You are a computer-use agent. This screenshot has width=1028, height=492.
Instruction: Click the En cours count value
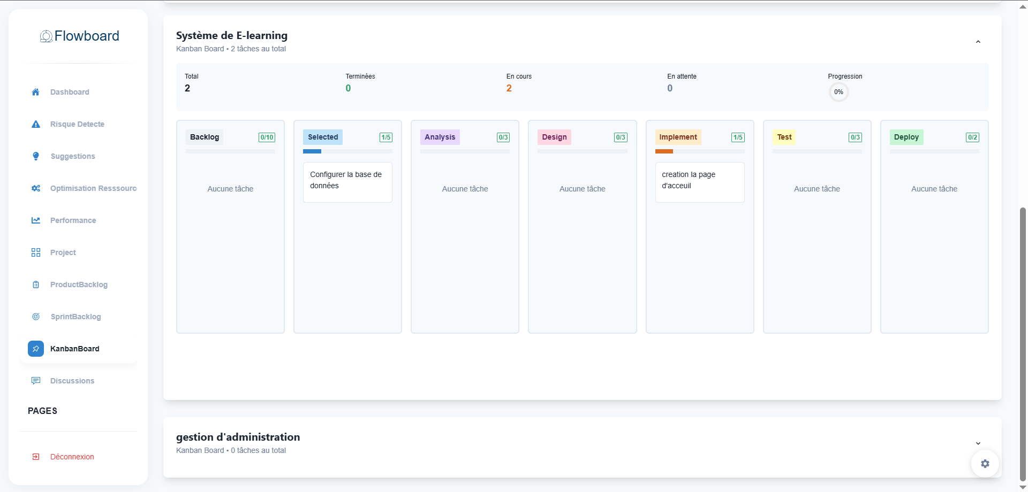509,88
